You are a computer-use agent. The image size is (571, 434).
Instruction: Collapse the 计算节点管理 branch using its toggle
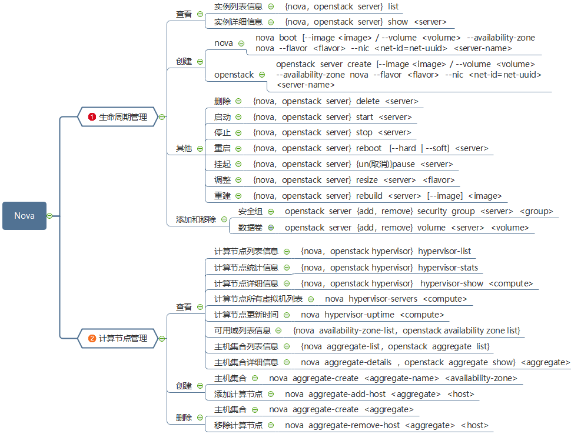pos(162,338)
